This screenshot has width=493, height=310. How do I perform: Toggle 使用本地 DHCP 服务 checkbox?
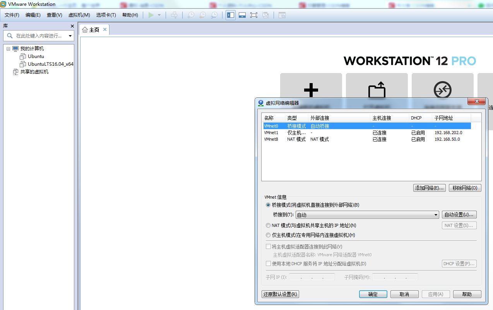269,264
